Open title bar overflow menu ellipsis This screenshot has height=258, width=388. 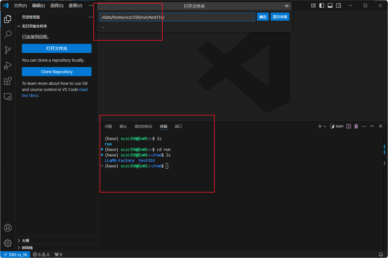tap(91, 5)
